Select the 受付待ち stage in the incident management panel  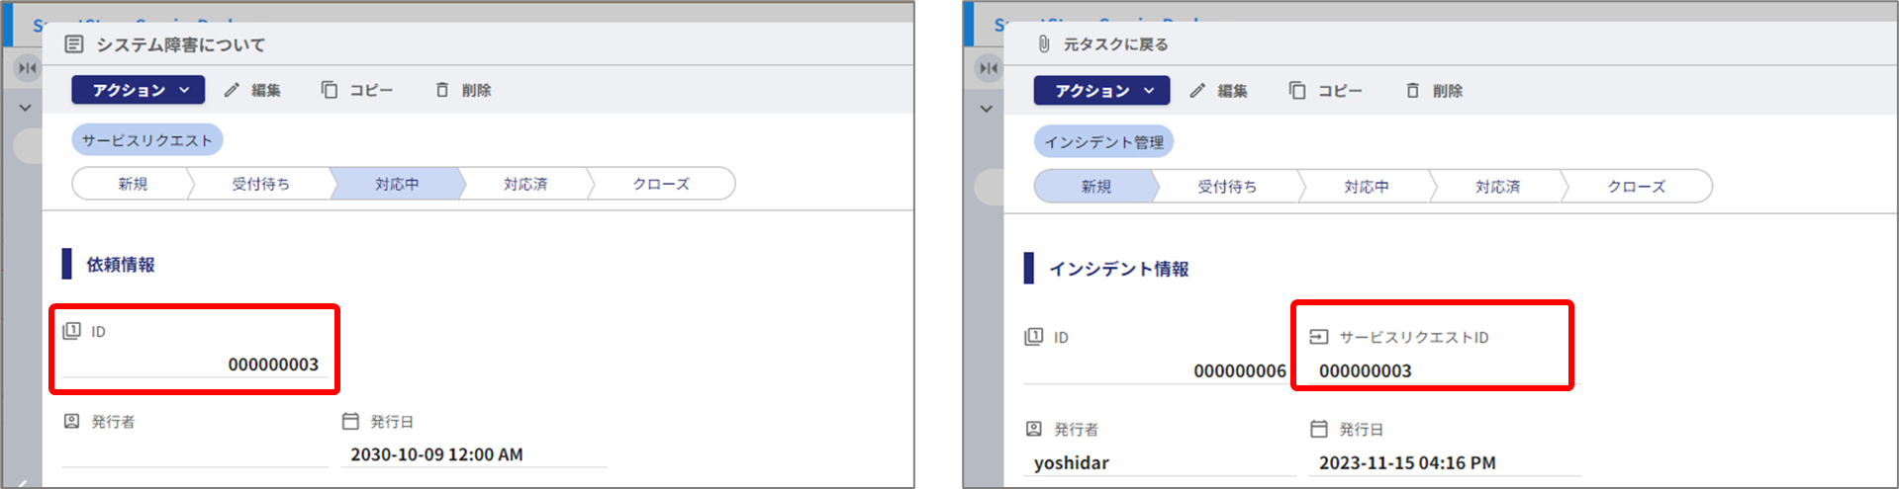click(x=1226, y=187)
